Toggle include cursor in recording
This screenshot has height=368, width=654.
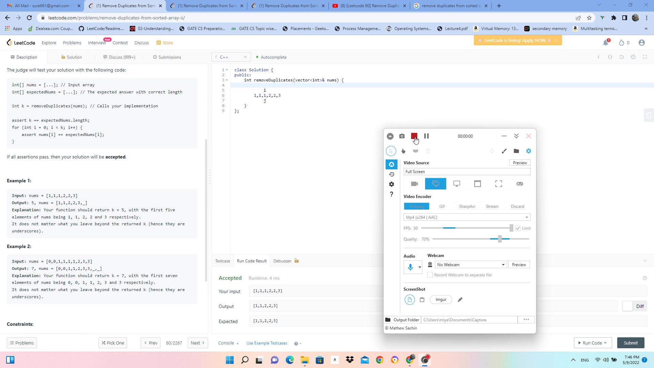point(391,151)
